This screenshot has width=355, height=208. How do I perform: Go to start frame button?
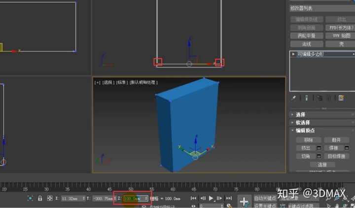193,198
